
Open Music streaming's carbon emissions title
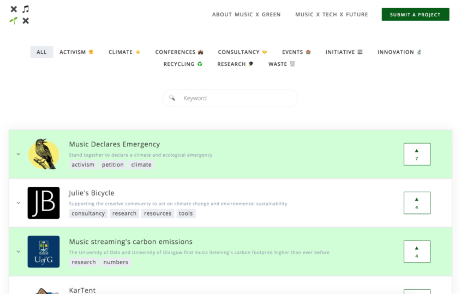coord(130,242)
